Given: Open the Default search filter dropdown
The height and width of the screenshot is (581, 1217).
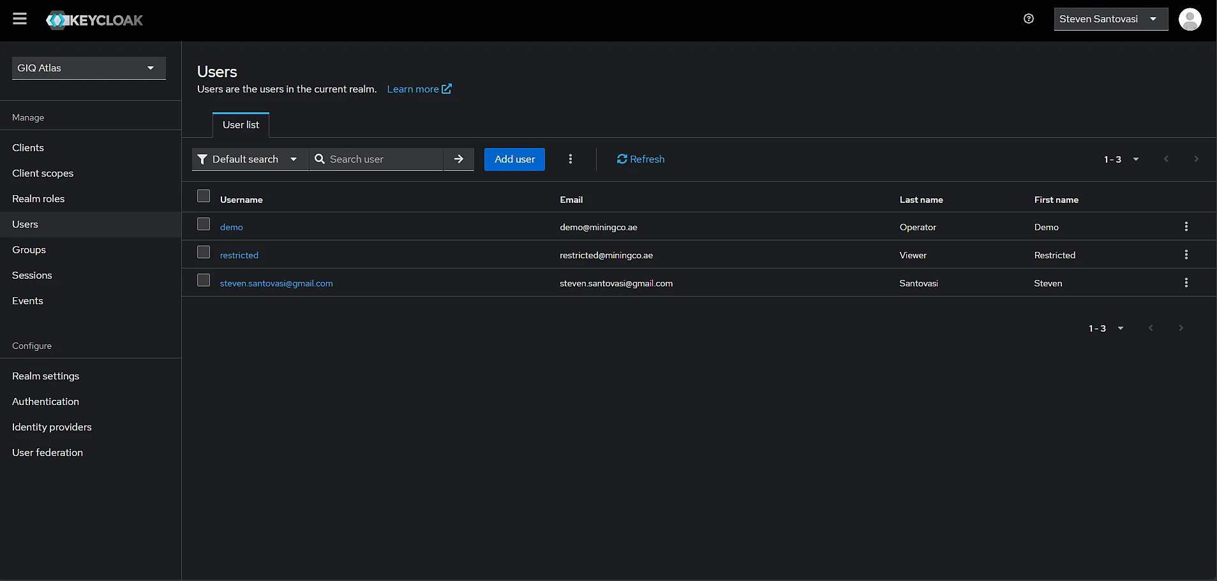Looking at the screenshot, I should coord(250,159).
